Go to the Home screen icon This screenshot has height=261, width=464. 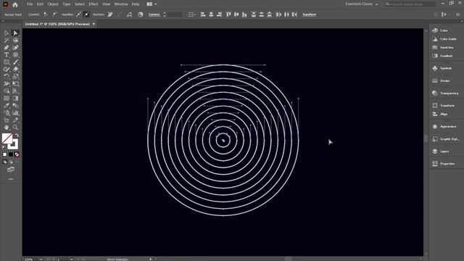[15, 4]
